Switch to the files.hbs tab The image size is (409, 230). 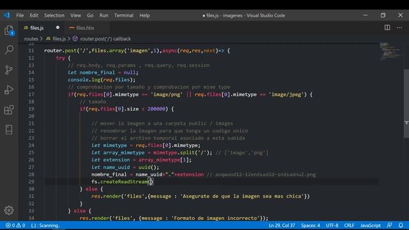pyautogui.click(x=85, y=27)
